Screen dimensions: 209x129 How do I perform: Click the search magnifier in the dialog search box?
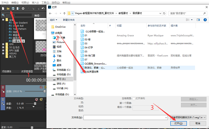tap(204, 13)
